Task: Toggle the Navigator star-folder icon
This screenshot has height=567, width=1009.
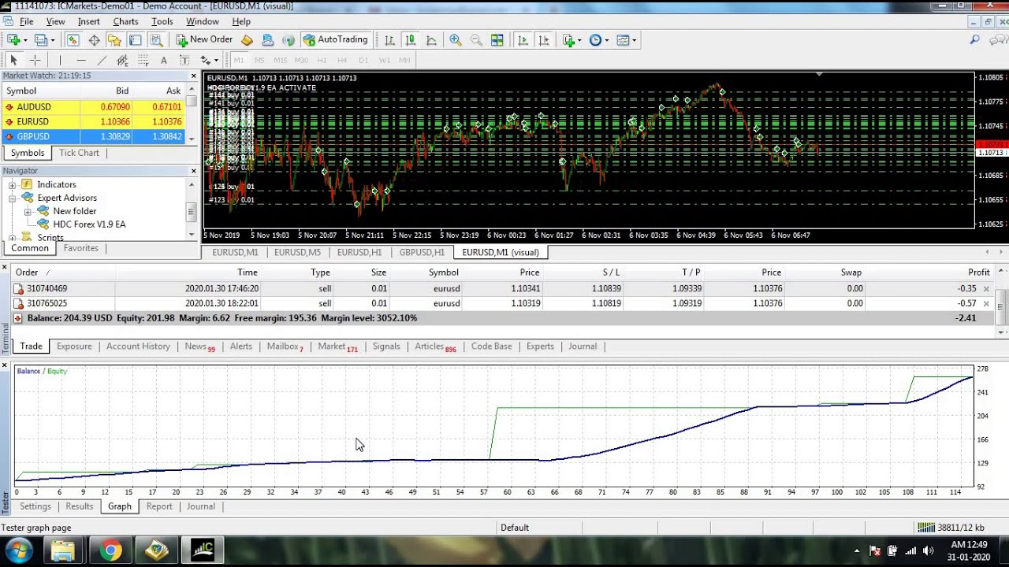Action: point(114,40)
